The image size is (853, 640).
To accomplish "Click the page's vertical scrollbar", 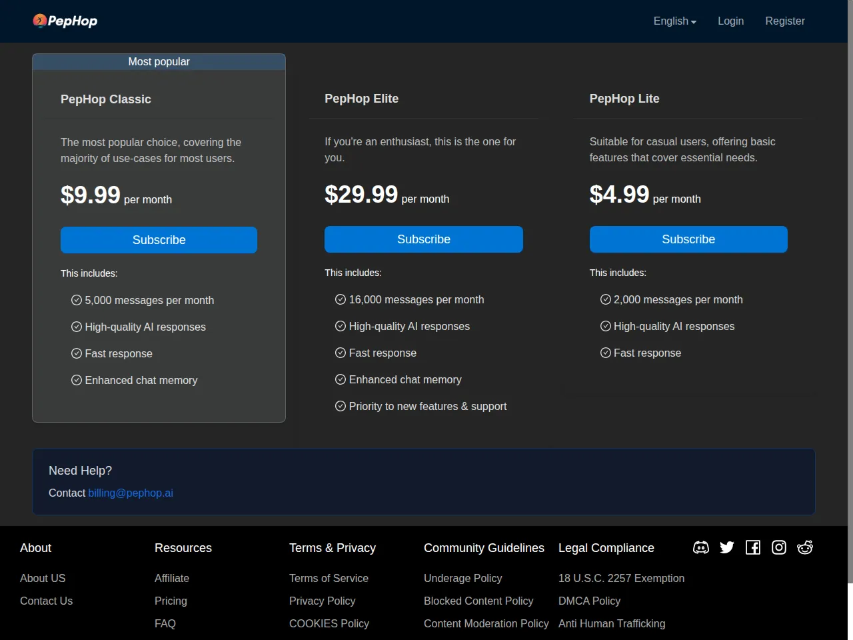I will (850, 291).
